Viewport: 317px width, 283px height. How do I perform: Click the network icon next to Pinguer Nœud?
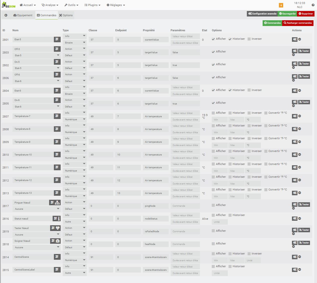click(x=57, y=202)
